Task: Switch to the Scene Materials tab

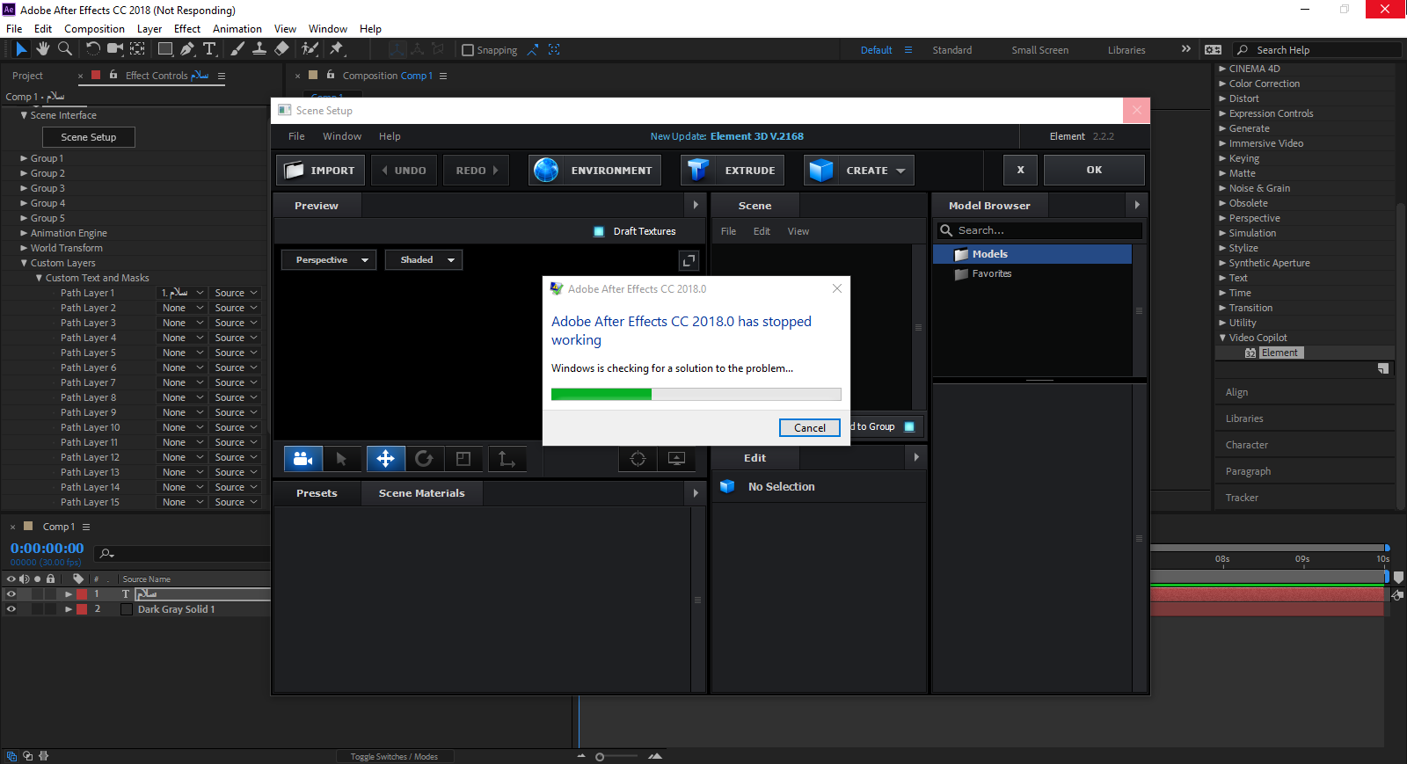Action: (x=421, y=493)
